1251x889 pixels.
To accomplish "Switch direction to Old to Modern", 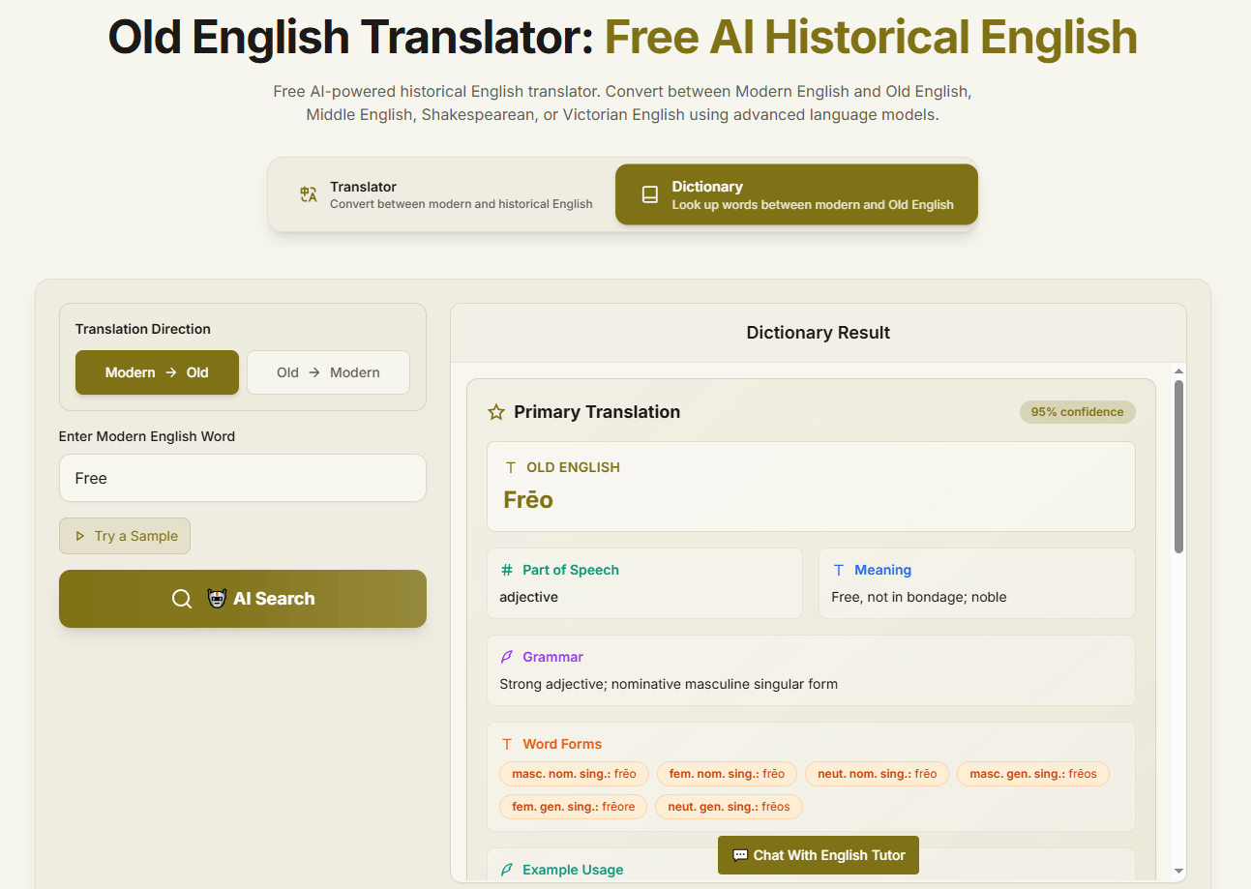I will 328,372.
